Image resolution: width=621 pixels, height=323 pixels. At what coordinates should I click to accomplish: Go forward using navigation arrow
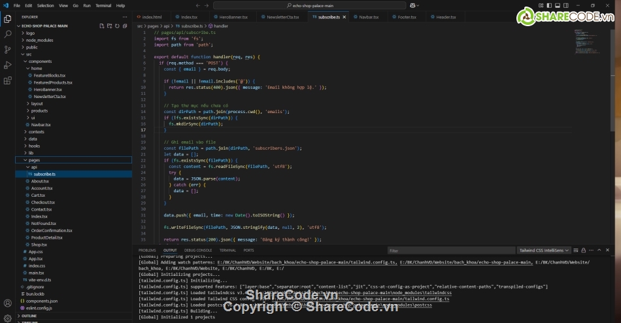[x=207, y=5]
